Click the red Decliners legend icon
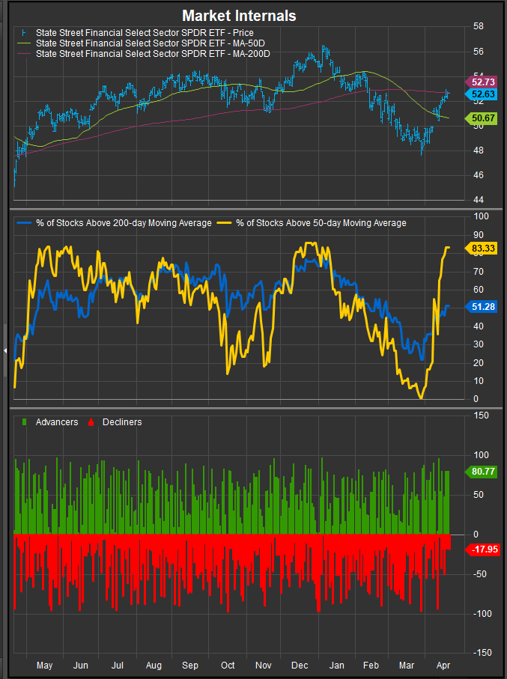This screenshot has width=507, height=679. tap(92, 422)
